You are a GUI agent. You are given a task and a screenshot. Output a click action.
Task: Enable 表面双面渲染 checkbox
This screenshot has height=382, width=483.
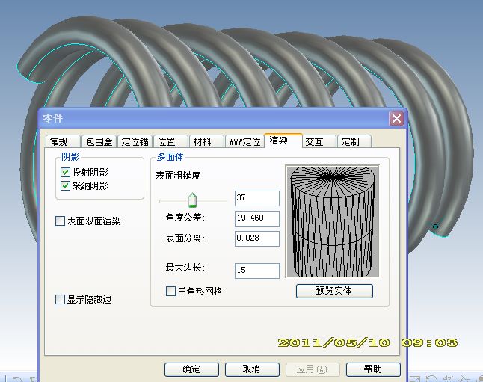coord(61,221)
